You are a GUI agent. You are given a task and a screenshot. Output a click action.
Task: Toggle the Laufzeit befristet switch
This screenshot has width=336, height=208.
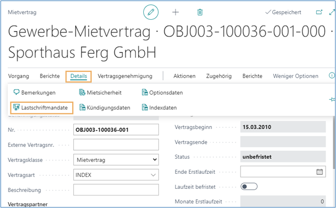(x=249, y=186)
